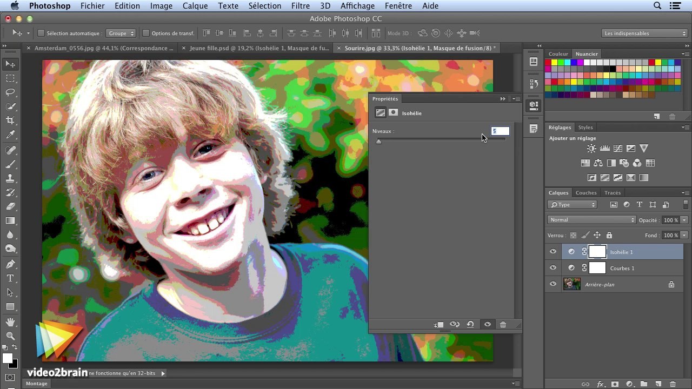
Task: Add a Levels adjustment from Réglages panel
Action: click(x=605, y=149)
